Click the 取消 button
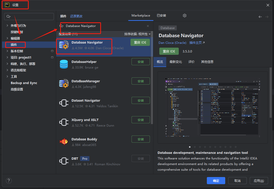Screen dimensions: 274x189 coord(237,181)
